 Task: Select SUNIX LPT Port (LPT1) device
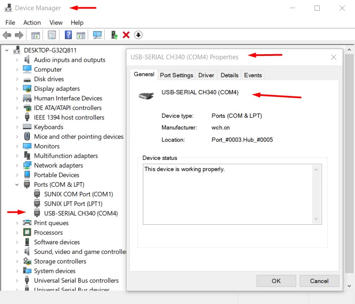click(73, 204)
